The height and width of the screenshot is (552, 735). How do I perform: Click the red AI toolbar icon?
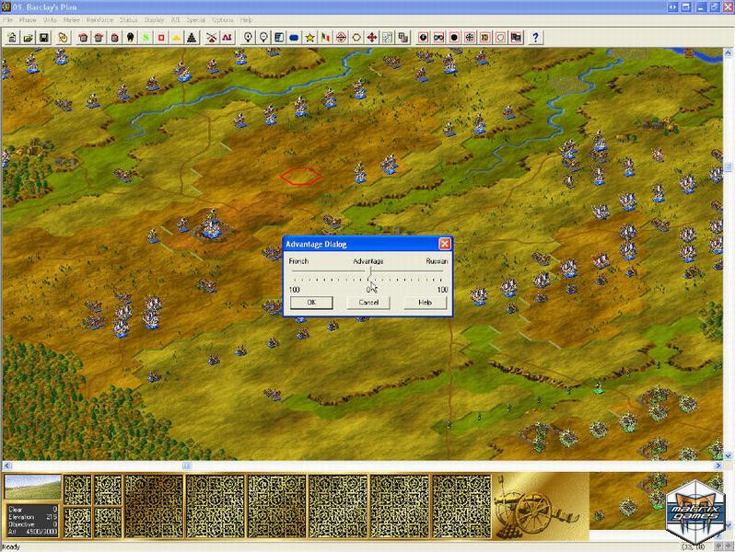pos(227,38)
